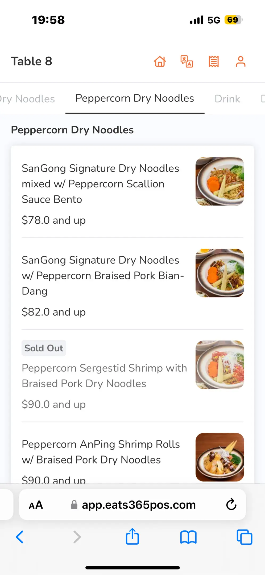Tap the Braised Pork Bian-Dang photo
The height and width of the screenshot is (575, 265).
click(220, 273)
